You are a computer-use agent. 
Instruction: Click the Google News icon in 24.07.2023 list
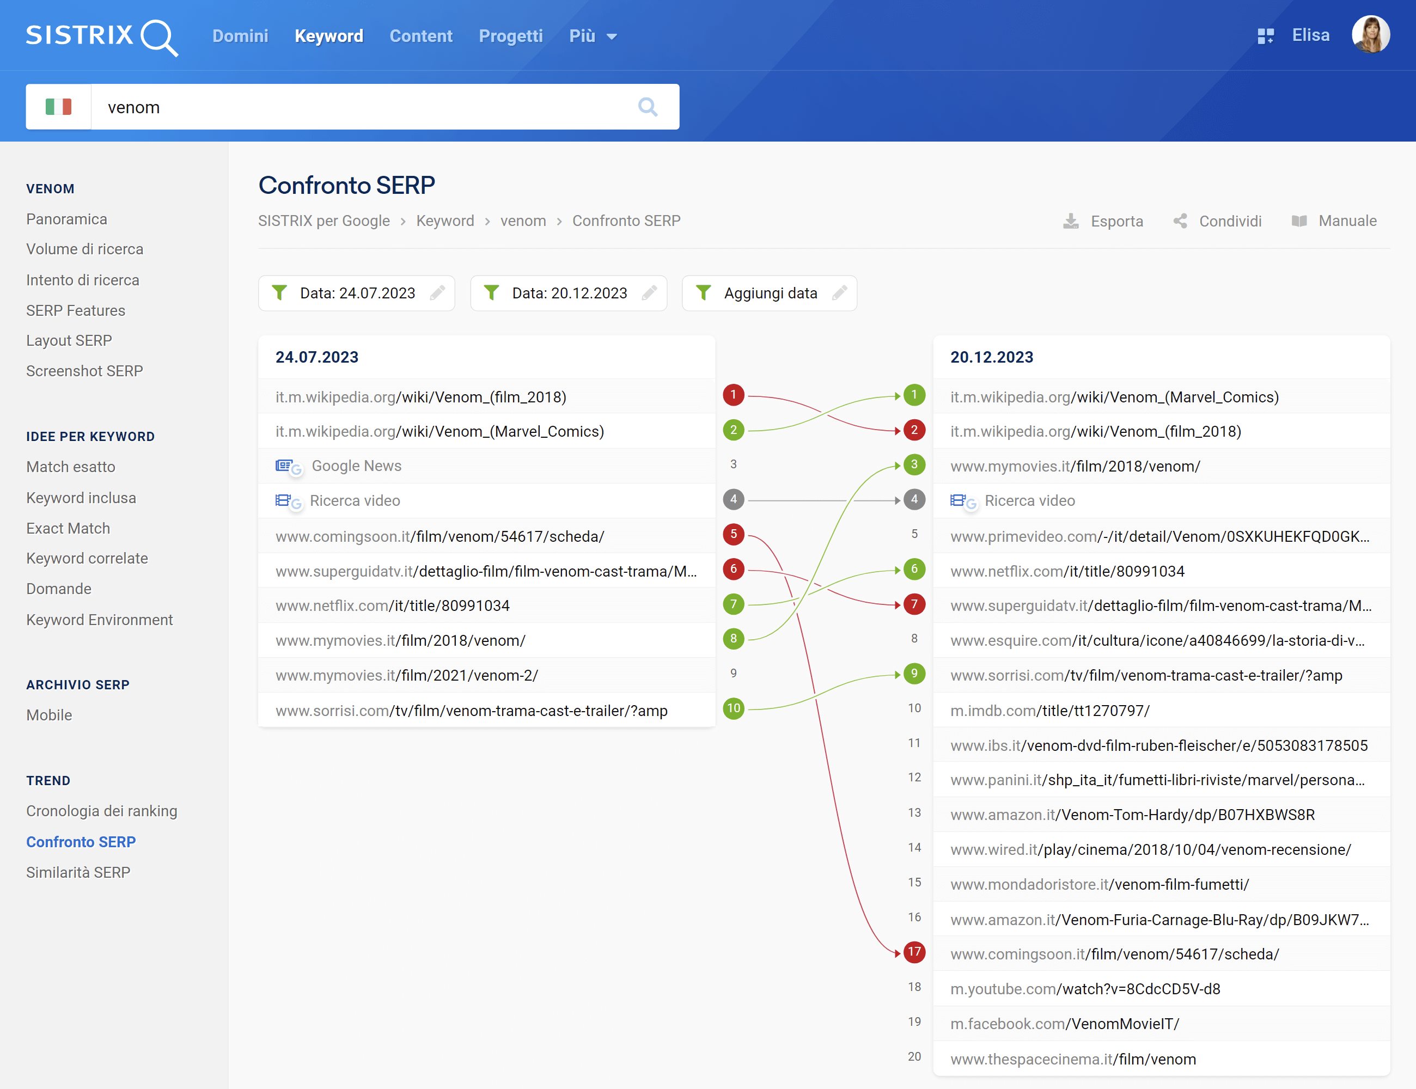[289, 467]
